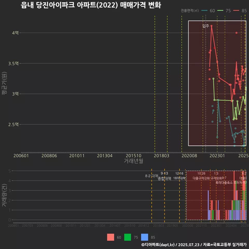Screen dimensions: 249x249
Task: Click the 12·16 policy date annotation
Action: pos(179,174)
